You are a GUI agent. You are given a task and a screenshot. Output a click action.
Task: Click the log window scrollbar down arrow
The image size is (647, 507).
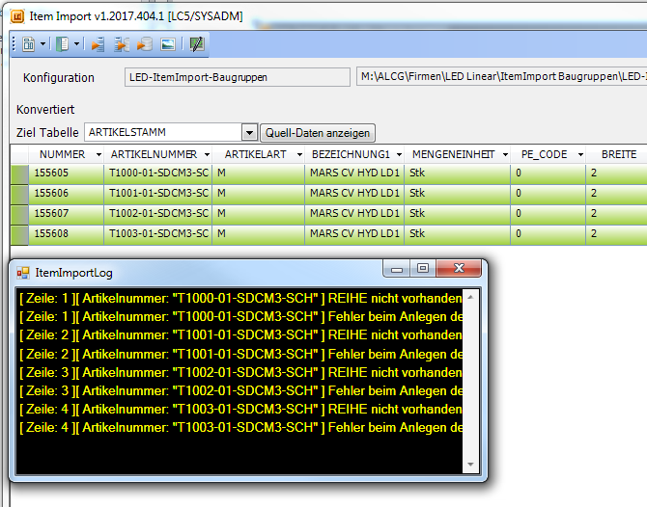click(x=472, y=465)
